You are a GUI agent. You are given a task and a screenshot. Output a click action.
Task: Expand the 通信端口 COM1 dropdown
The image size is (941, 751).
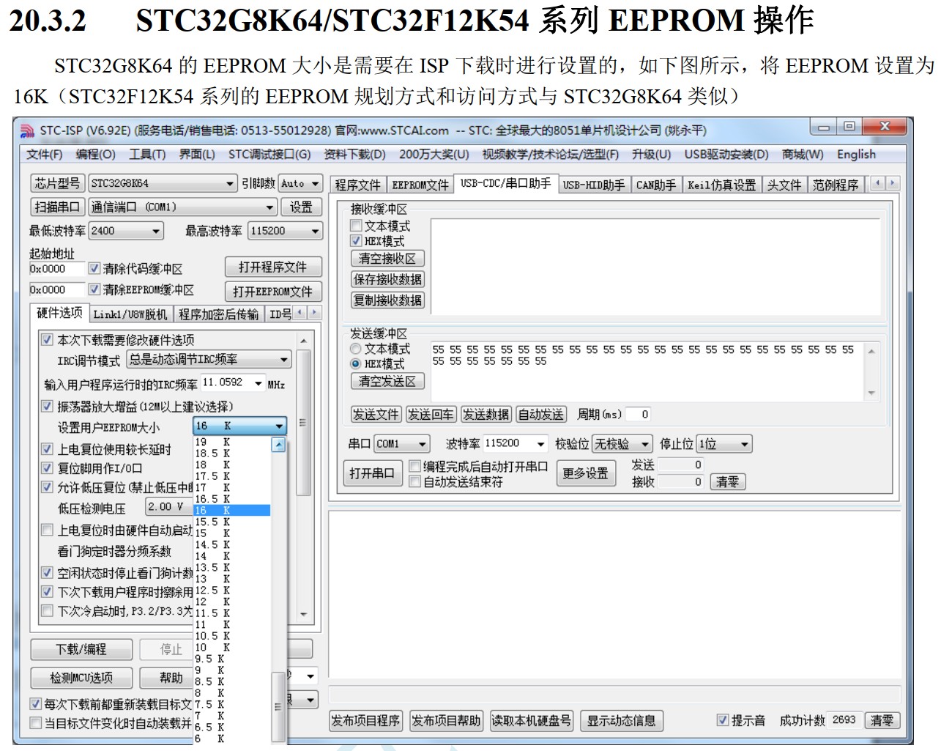[269, 207]
